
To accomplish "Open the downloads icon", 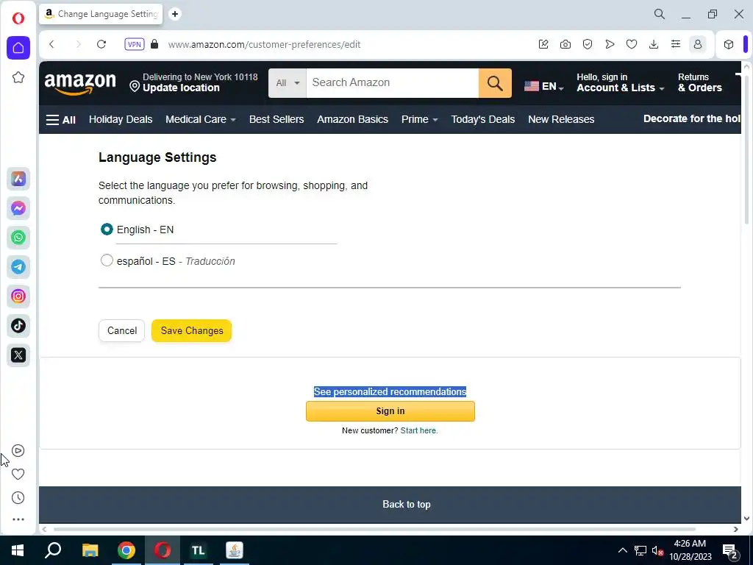I will [x=654, y=44].
